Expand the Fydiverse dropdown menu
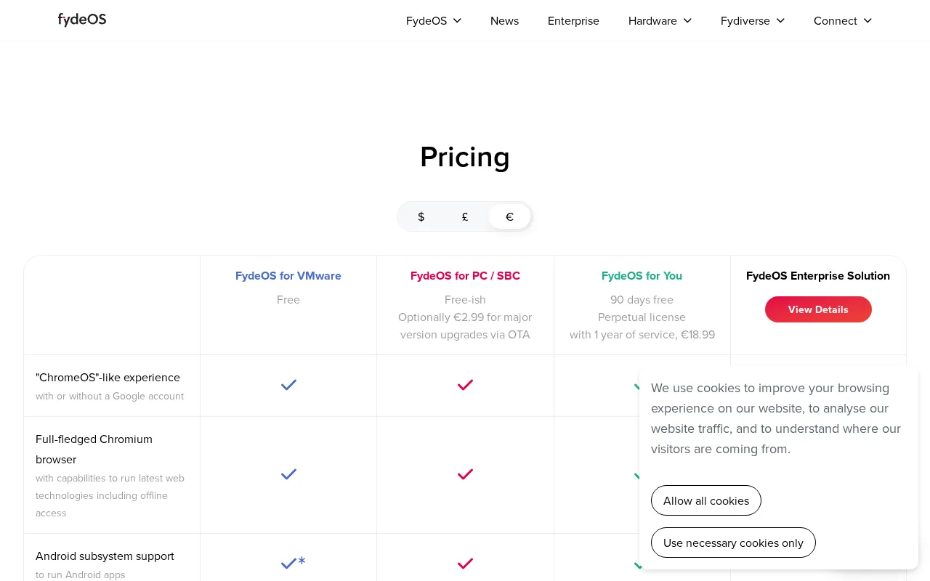The height and width of the screenshot is (581, 930). (753, 20)
